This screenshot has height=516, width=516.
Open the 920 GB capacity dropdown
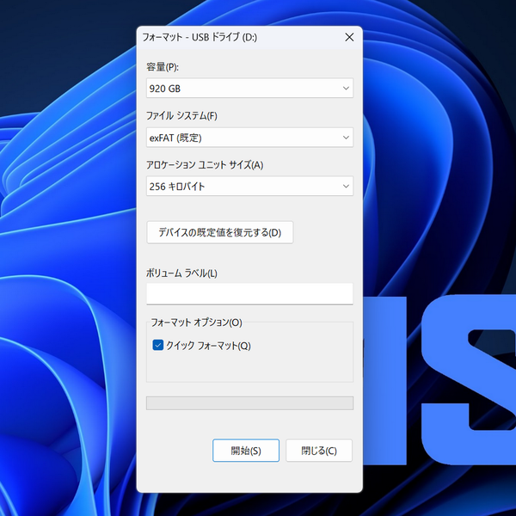click(x=241, y=89)
